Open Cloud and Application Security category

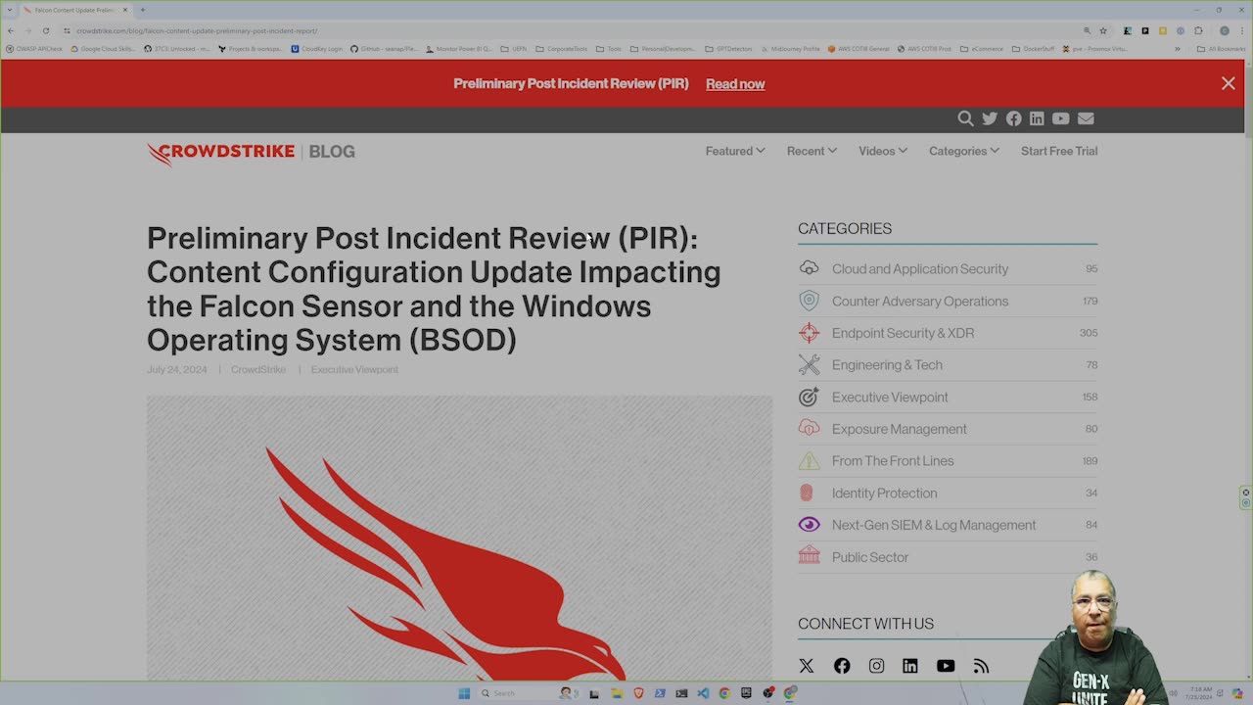point(920,268)
